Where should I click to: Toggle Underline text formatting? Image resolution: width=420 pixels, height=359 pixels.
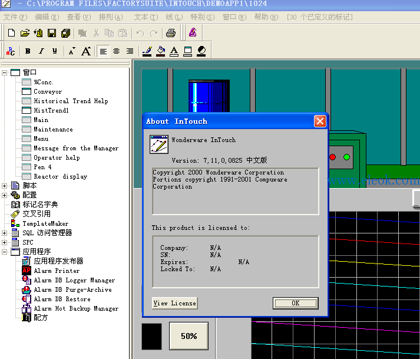[55, 51]
